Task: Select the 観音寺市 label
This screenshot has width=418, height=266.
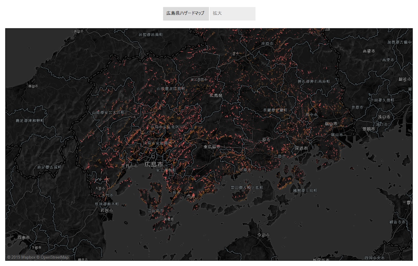Action: coord(397,222)
